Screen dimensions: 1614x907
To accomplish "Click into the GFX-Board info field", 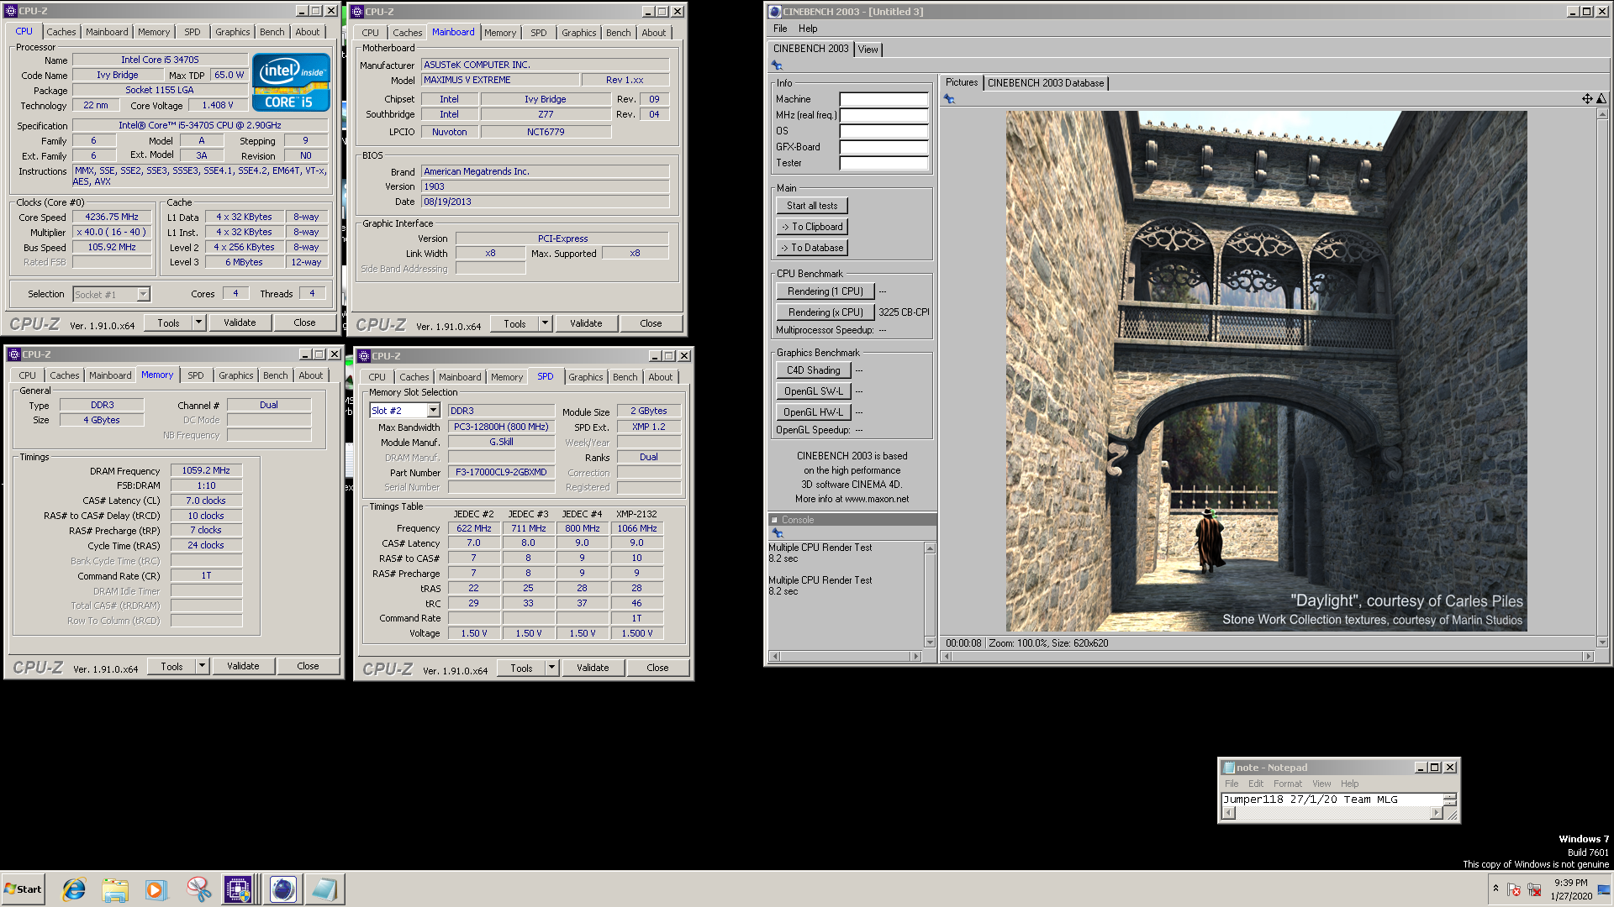I will [x=884, y=147].
